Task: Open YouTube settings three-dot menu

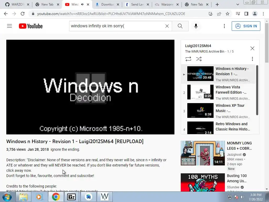Action: (224, 26)
